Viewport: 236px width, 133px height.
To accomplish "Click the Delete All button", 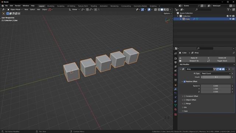I will (x=221, y=58).
